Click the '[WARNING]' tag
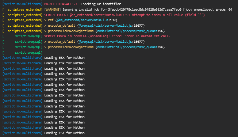This screenshot has width=238, height=137. tap(52, 9)
